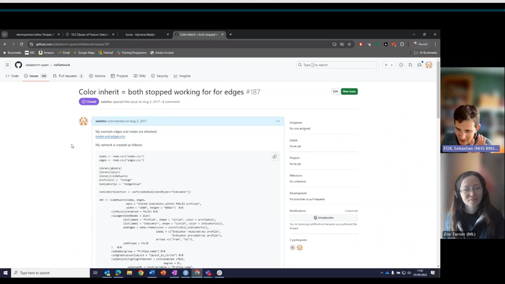Open the tab search dropdown arrow
The width and height of the screenshot is (505, 284).
(4, 34)
